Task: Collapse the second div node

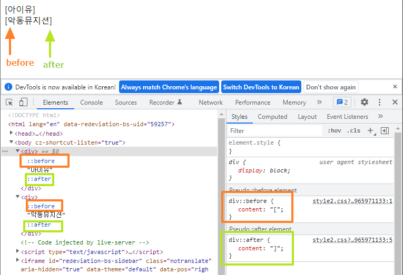Action: click(17, 197)
